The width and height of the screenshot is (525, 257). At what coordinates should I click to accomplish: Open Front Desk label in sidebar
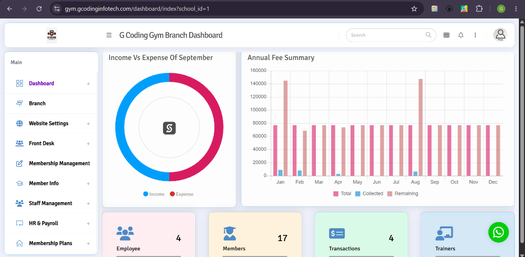42,144
